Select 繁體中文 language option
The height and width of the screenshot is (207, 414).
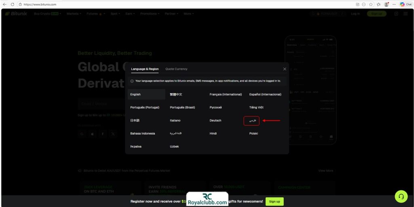176,94
